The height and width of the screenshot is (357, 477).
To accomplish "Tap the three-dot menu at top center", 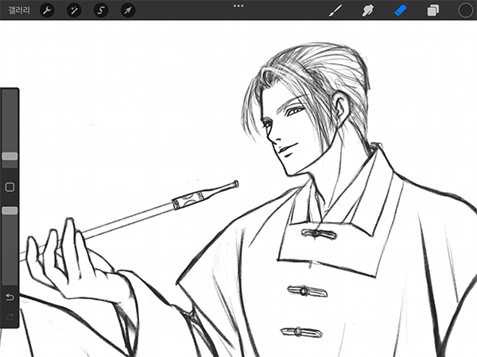I will pyautogui.click(x=238, y=6).
